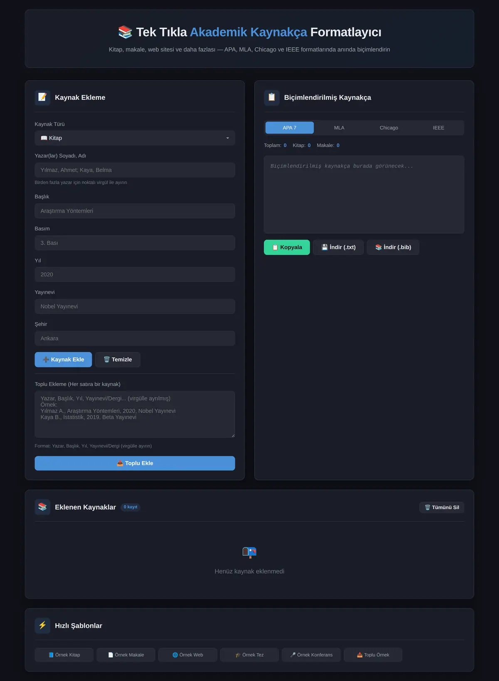Focus the Yazar(lar) Soyadı, Adı field
The height and width of the screenshot is (681, 499).
pyautogui.click(x=135, y=170)
